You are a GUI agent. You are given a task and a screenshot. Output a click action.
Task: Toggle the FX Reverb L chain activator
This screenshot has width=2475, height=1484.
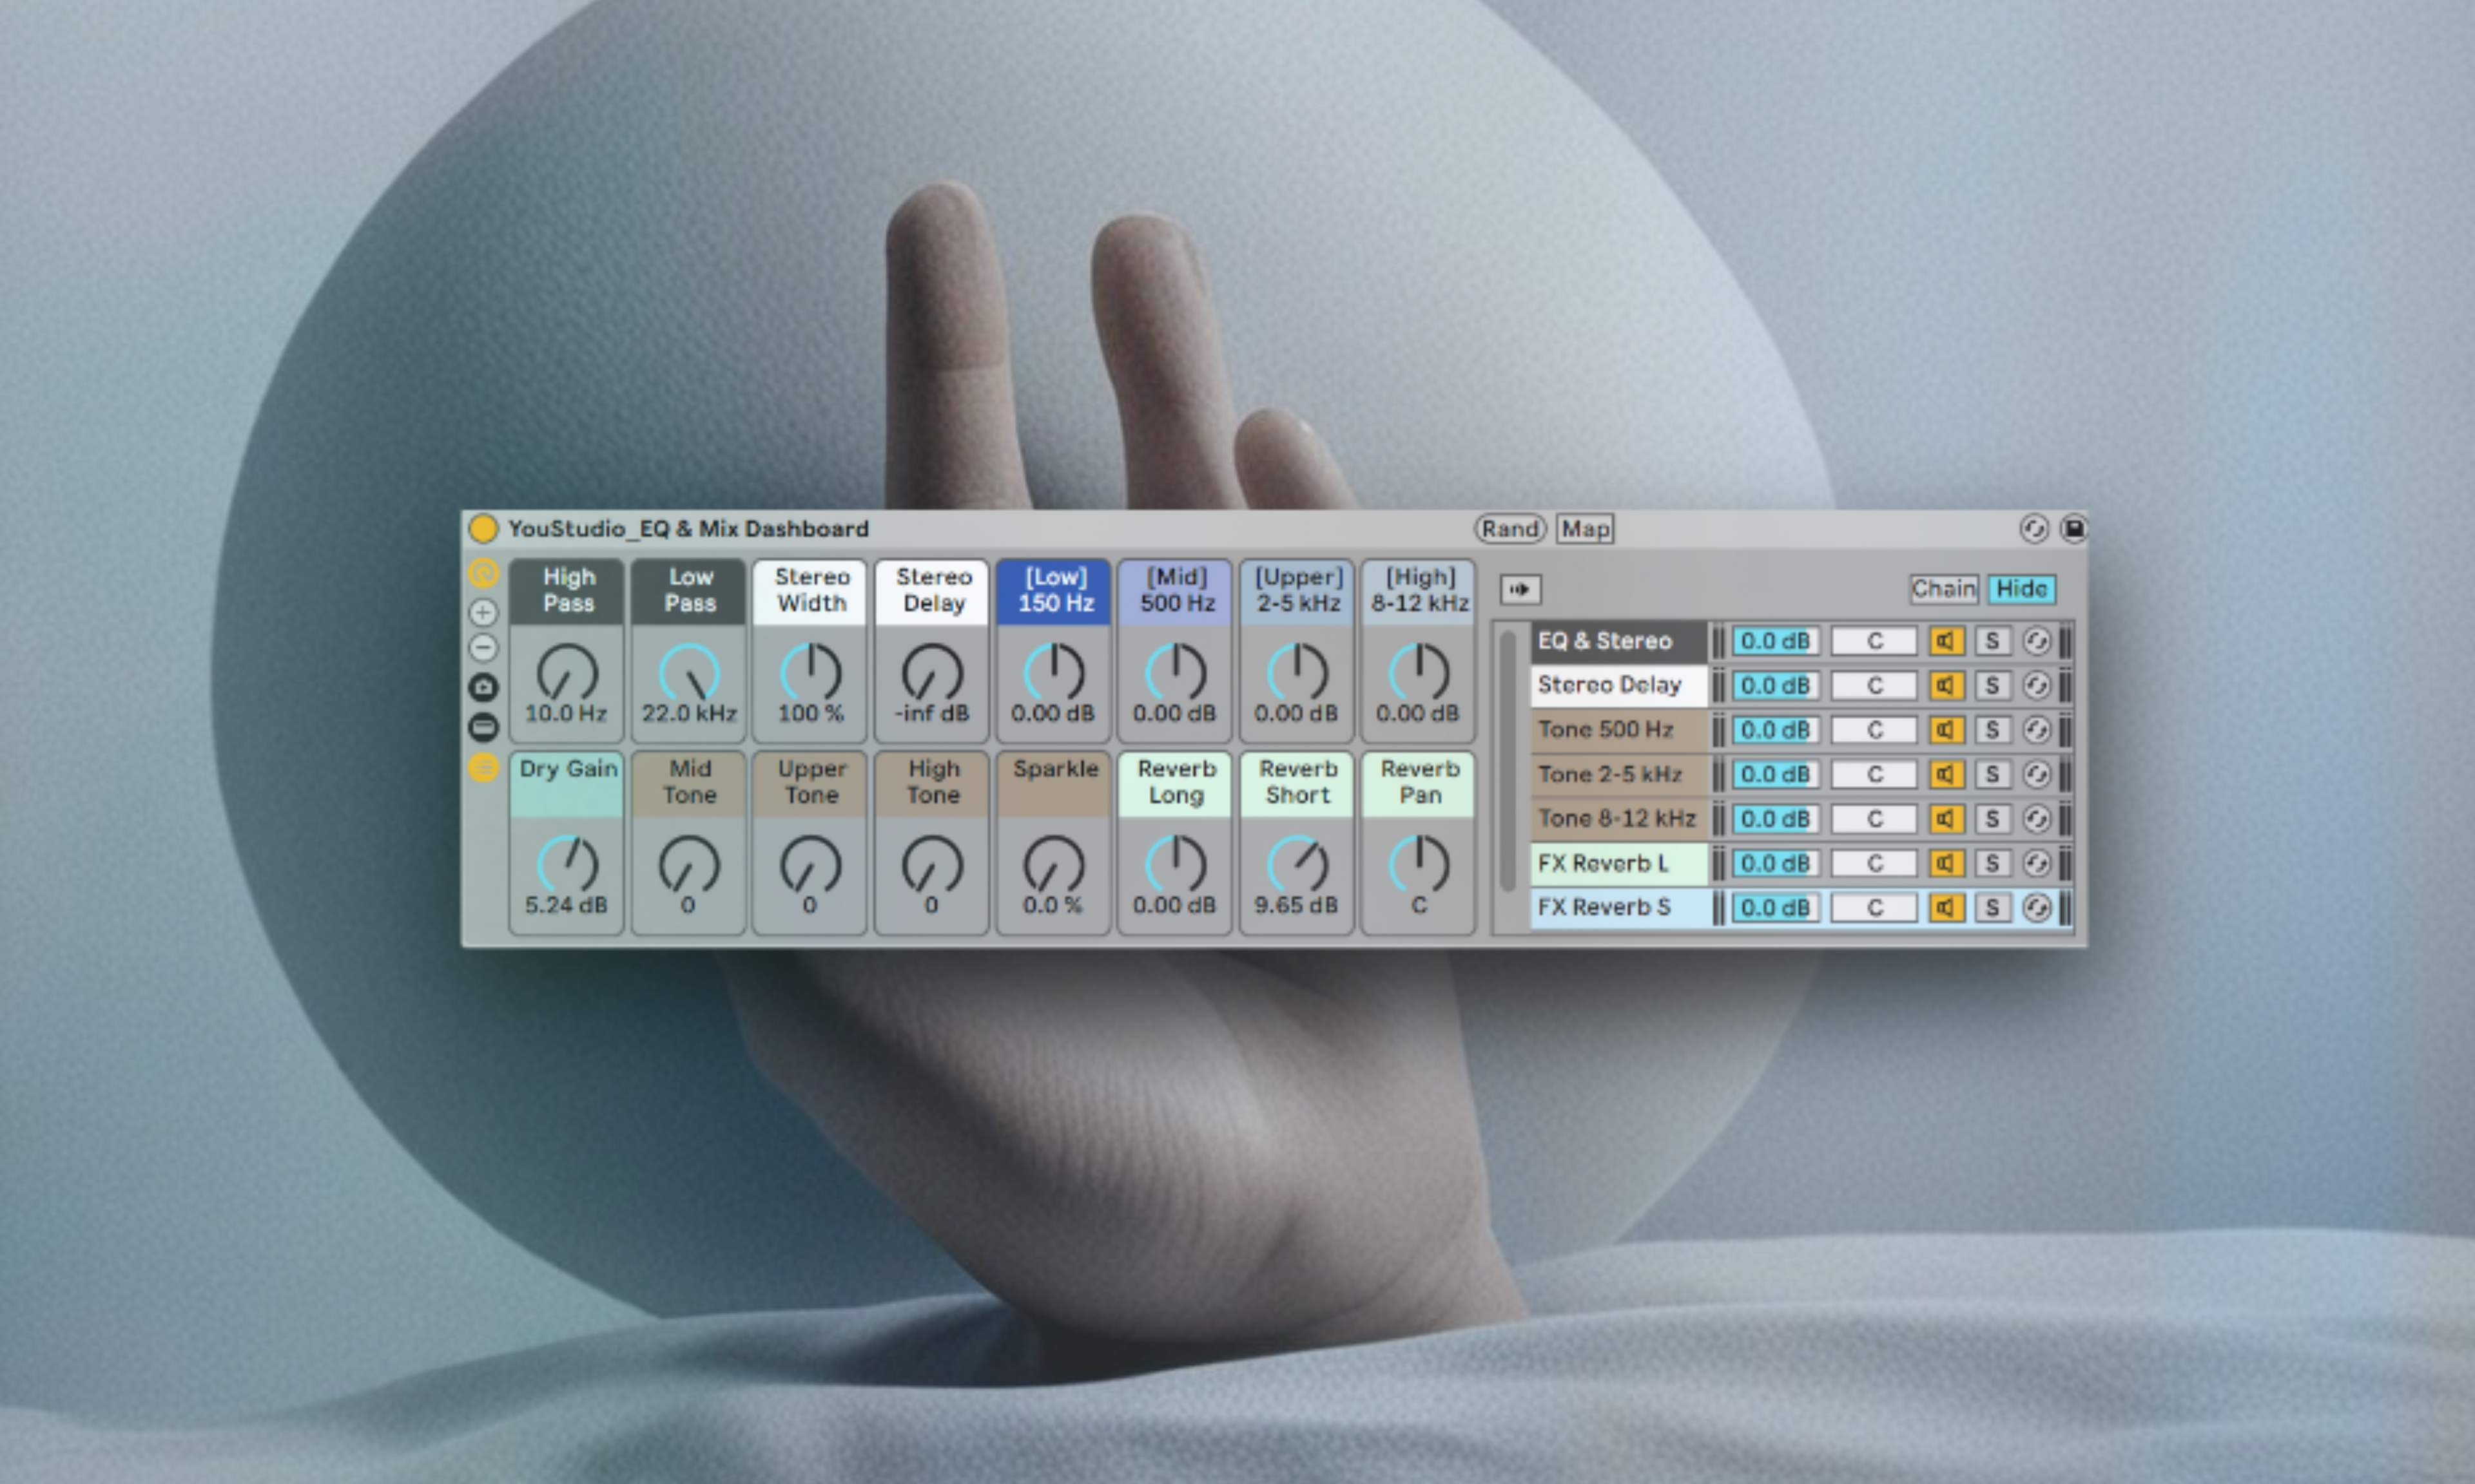[1946, 863]
